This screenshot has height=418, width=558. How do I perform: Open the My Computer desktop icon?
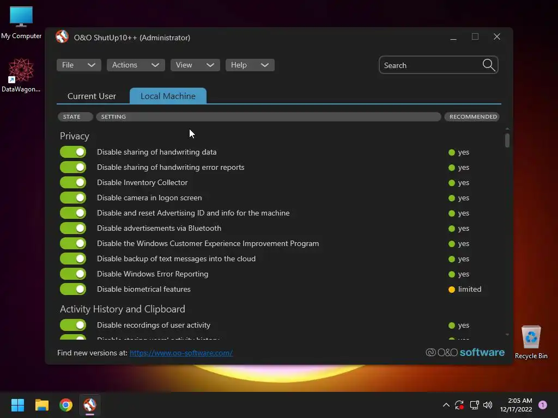coord(21,22)
